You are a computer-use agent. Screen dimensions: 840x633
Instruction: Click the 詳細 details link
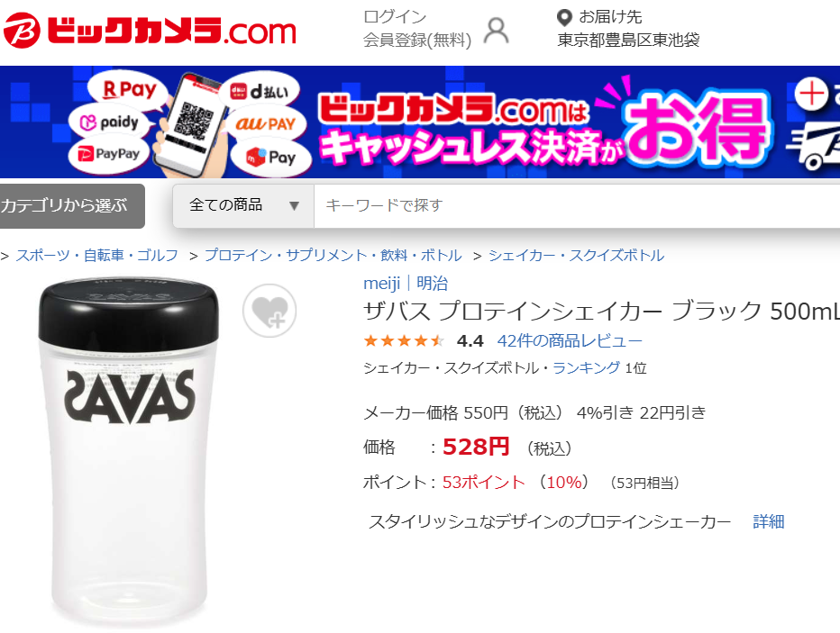(769, 521)
